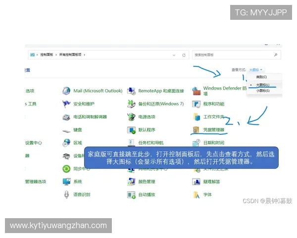This screenshot has width=297, height=238.
Task: Open the 语音识别 link text
Action: click(82, 194)
